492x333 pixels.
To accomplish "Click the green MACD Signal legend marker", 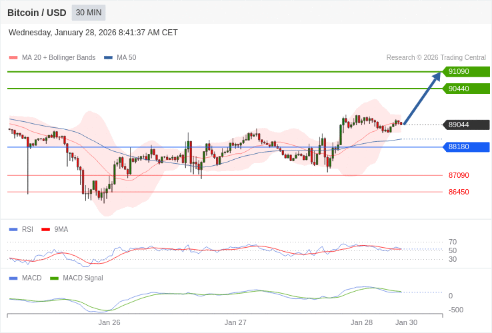I will tap(54, 278).
